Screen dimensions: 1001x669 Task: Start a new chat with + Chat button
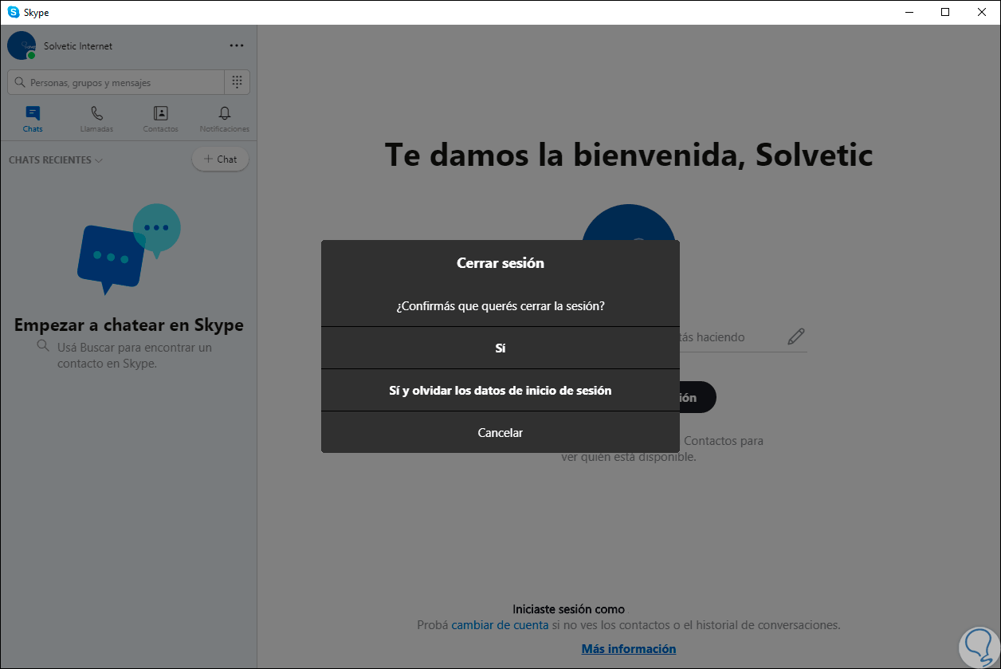[x=221, y=159]
